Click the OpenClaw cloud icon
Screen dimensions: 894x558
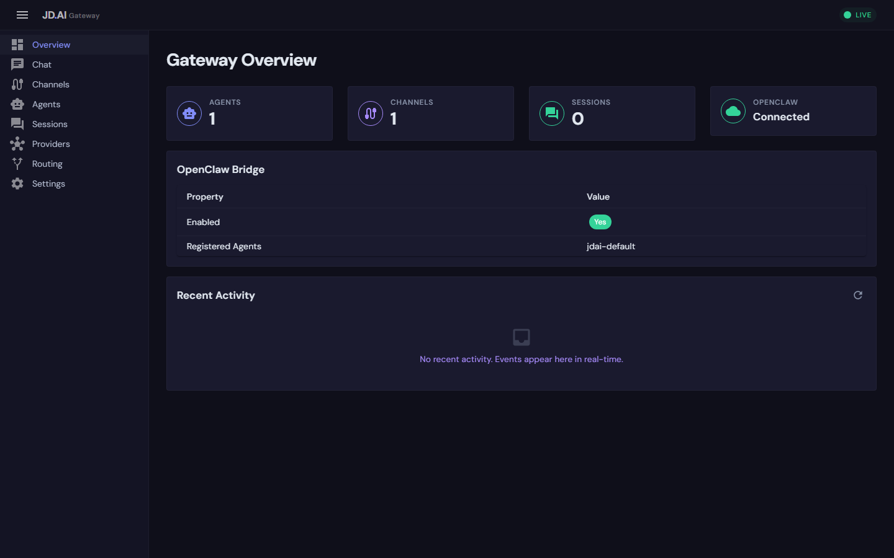733,111
